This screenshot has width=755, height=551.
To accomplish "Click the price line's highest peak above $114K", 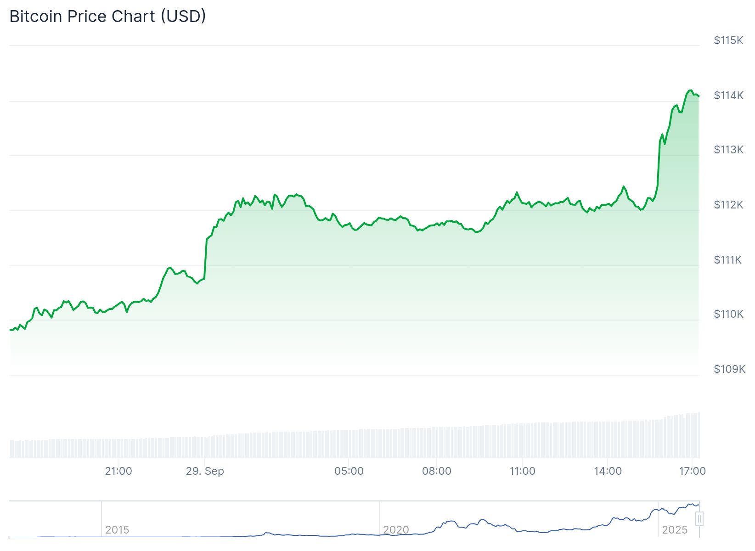I will pyautogui.click(x=690, y=90).
